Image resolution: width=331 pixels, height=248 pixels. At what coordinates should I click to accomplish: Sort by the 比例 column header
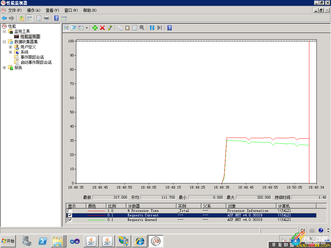116,206
